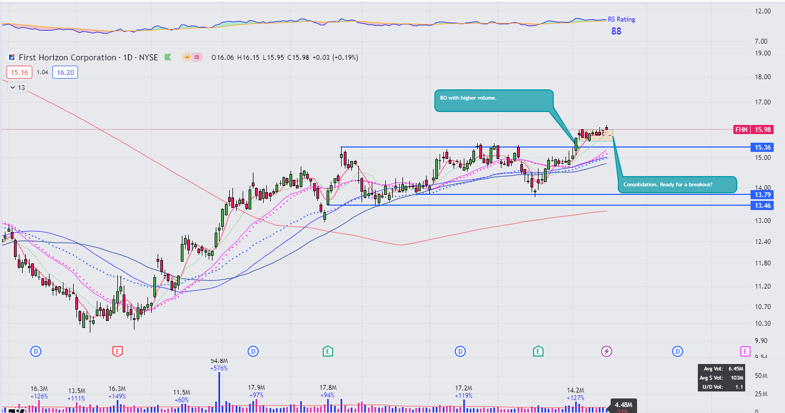Click the 14.2M +127% volume label
Viewport: 785px width, 413px height.
coord(576,394)
